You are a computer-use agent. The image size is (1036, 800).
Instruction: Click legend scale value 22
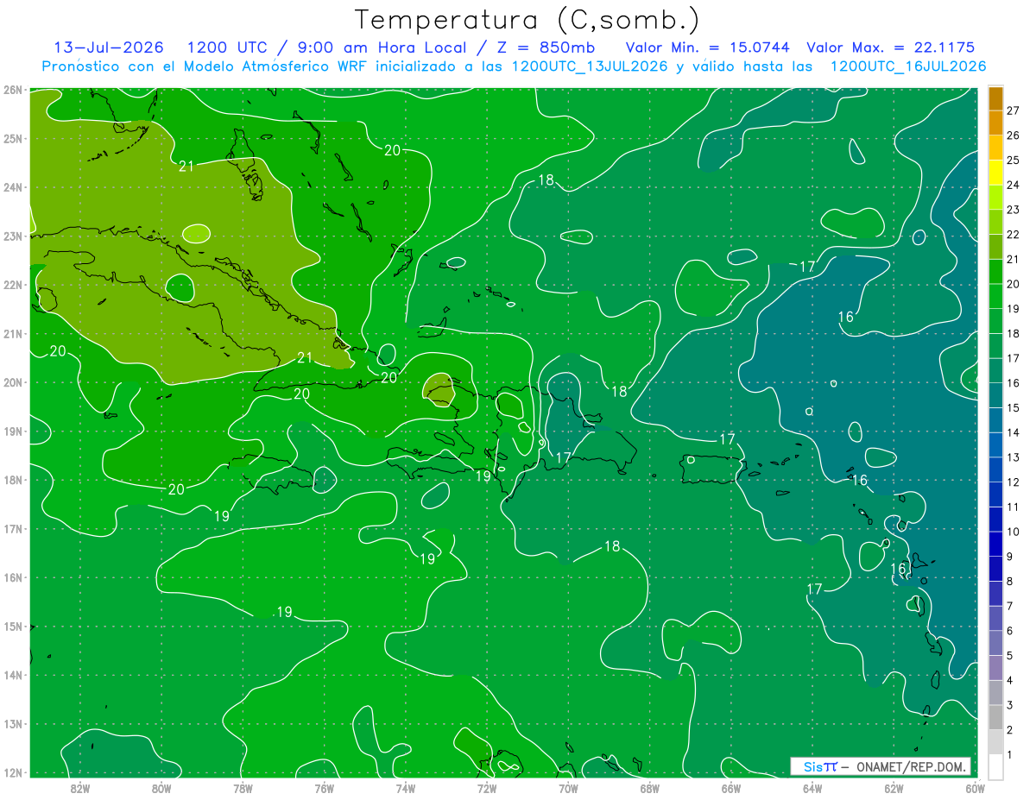1013,234
